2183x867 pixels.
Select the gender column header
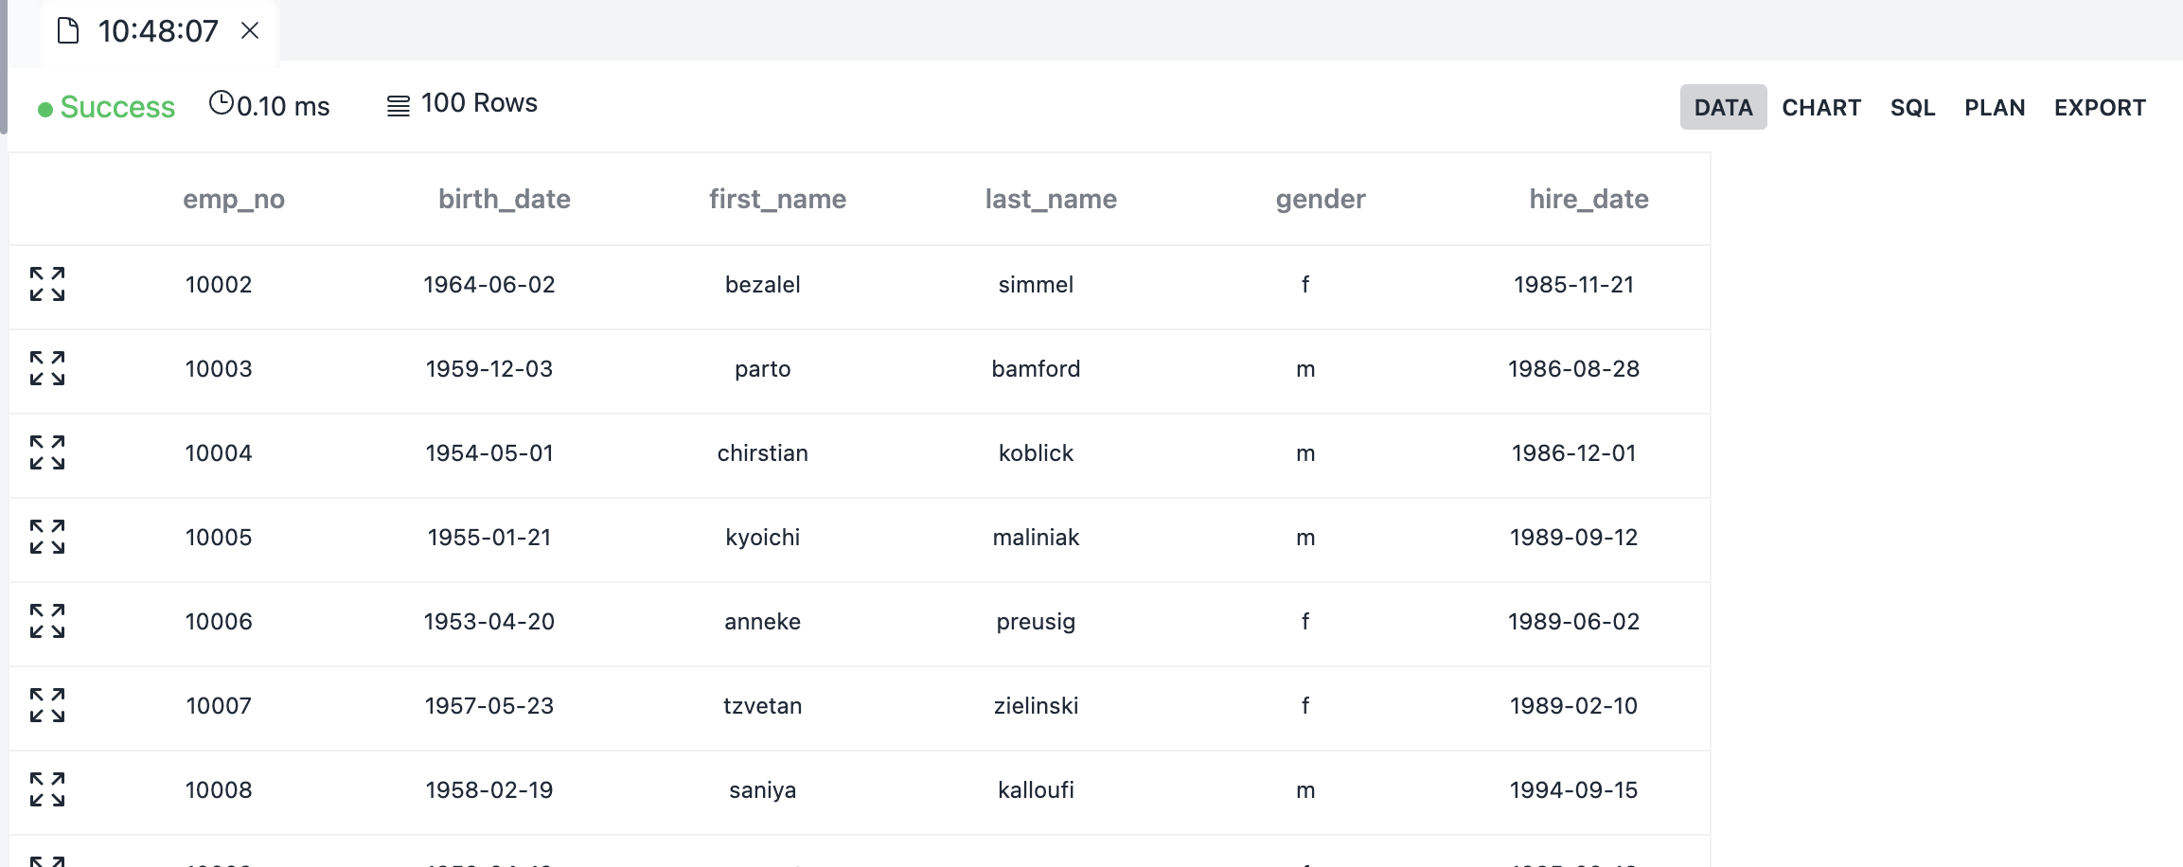pyautogui.click(x=1320, y=199)
